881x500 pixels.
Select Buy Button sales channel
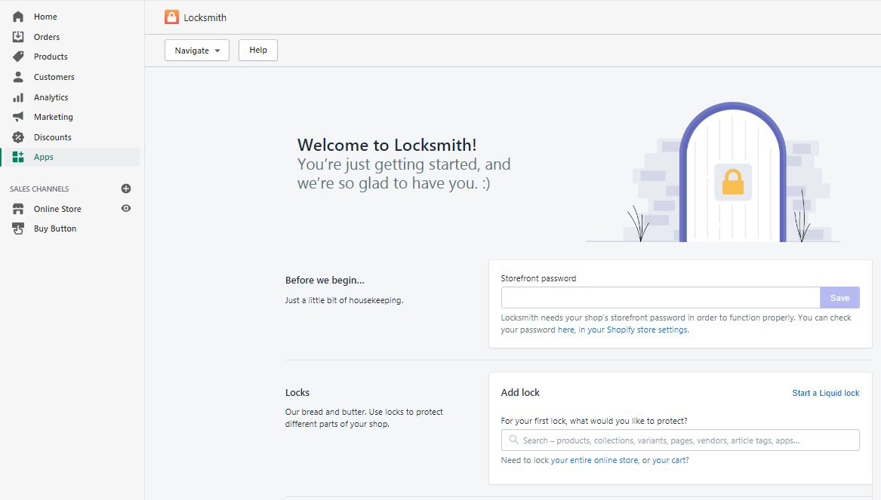tap(54, 229)
